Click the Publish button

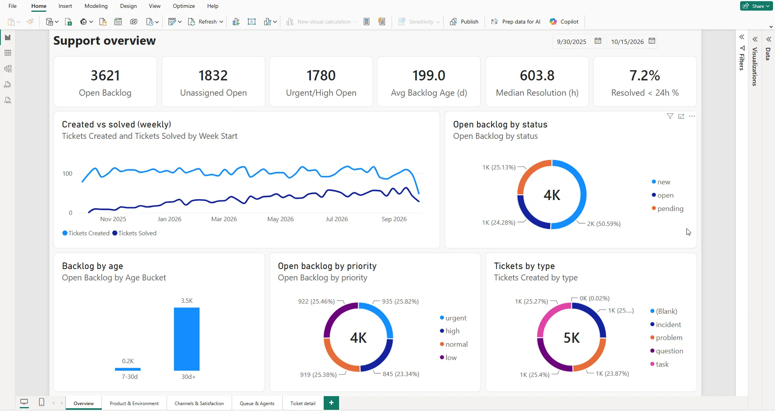[465, 22]
